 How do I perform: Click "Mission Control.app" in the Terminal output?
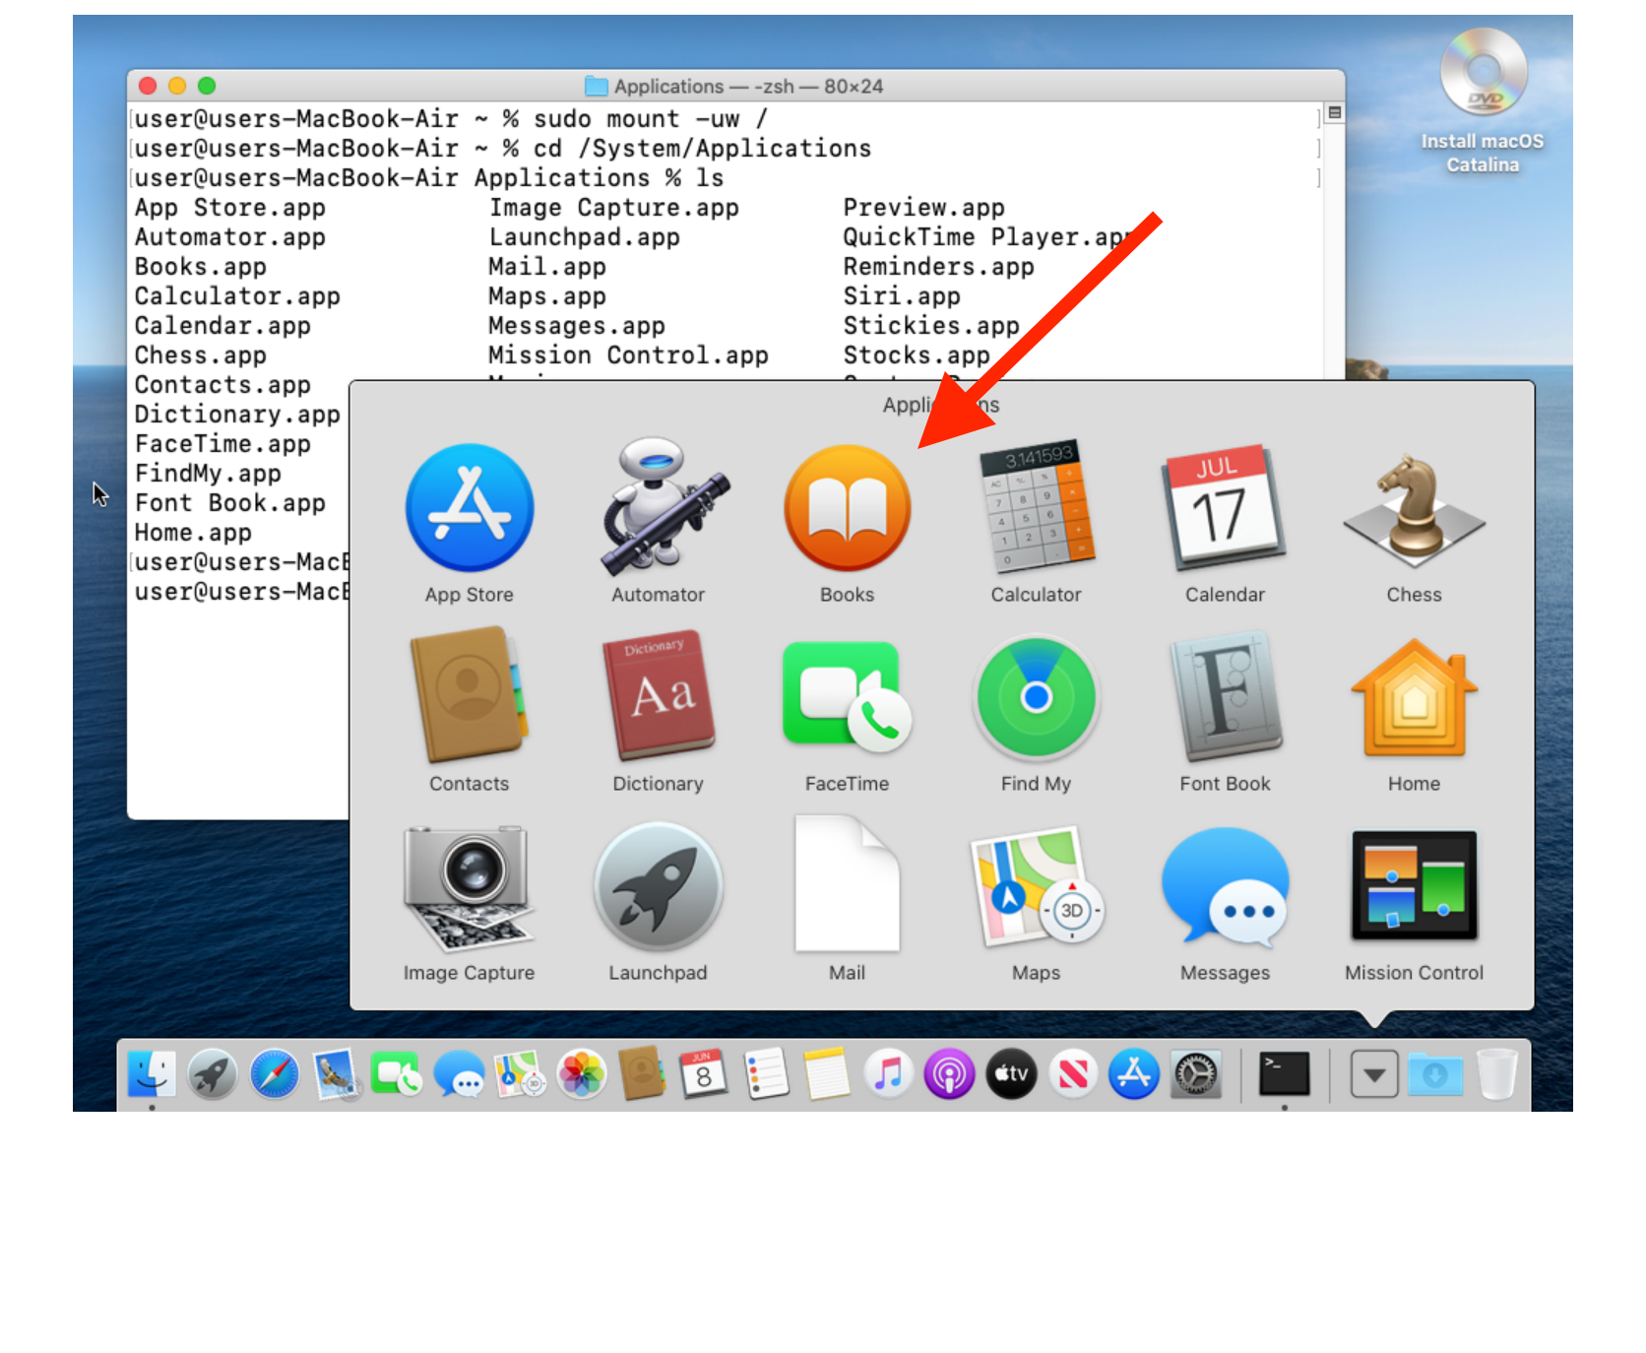pos(628,355)
